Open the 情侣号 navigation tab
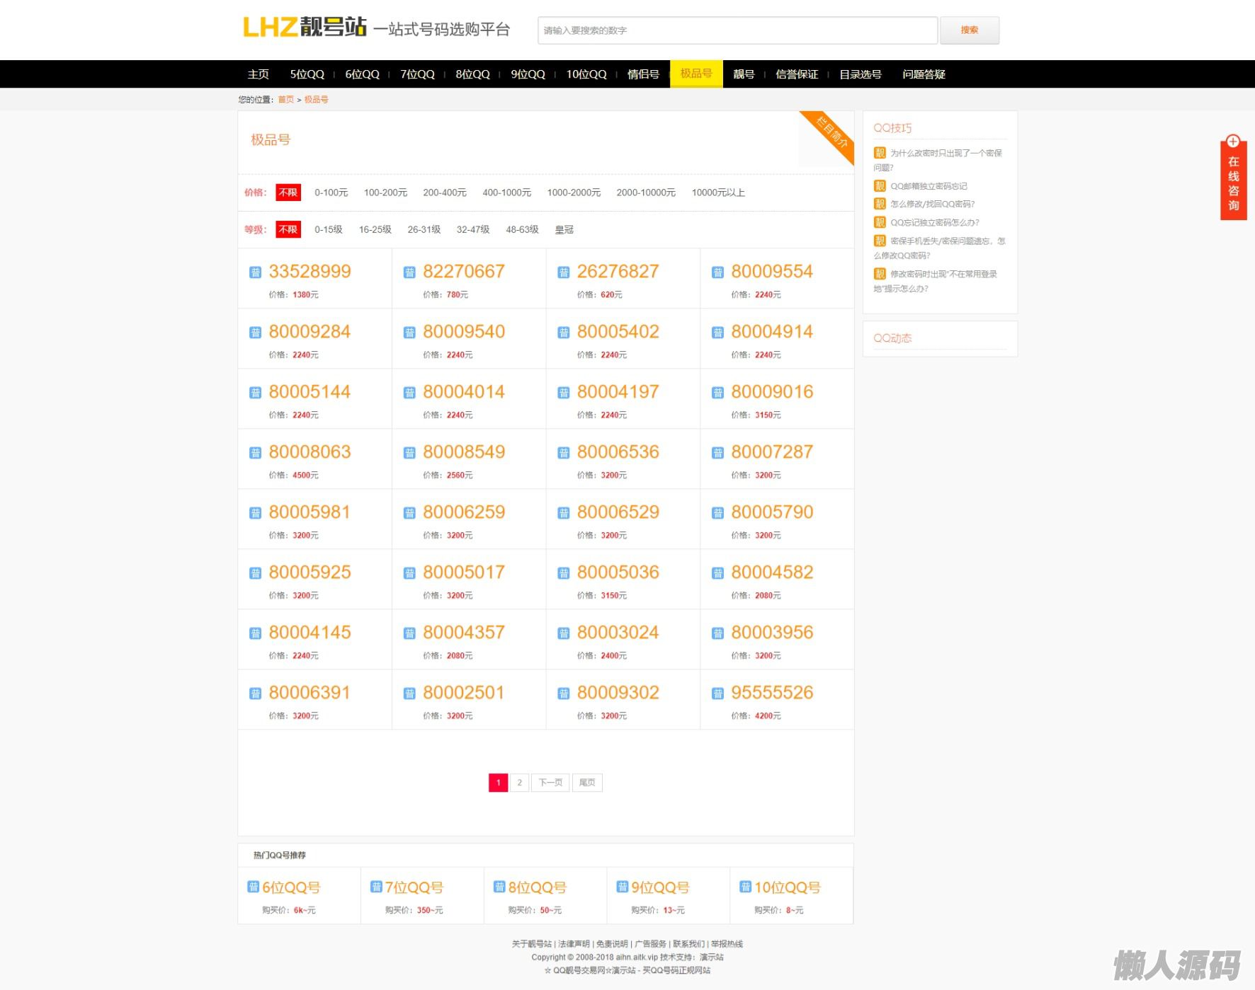This screenshot has height=990, width=1255. 643,74
